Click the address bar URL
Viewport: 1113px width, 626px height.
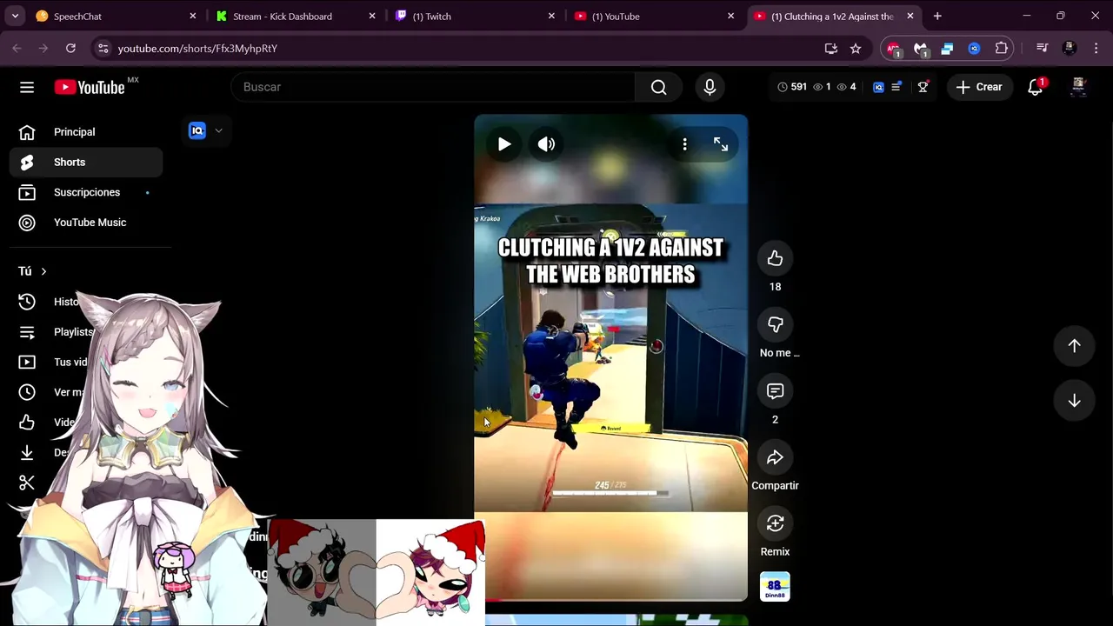(197, 49)
